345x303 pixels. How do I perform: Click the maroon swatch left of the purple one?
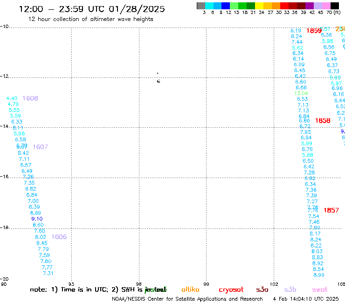click(301, 6)
